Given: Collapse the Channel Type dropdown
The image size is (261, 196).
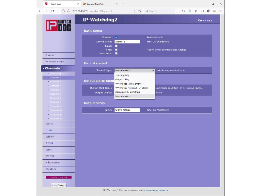Looking at the screenshot, I should pyautogui.click(x=135, y=70).
